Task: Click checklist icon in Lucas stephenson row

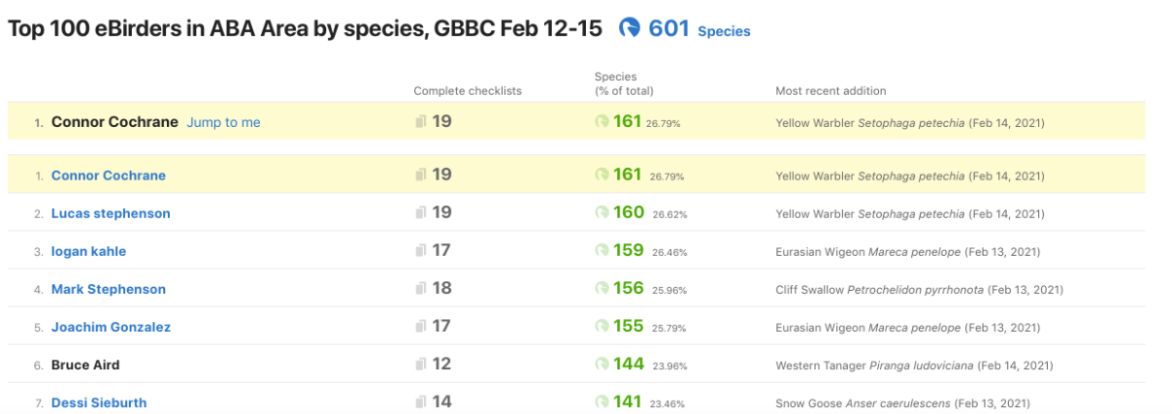Action: (x=421, y=213)
